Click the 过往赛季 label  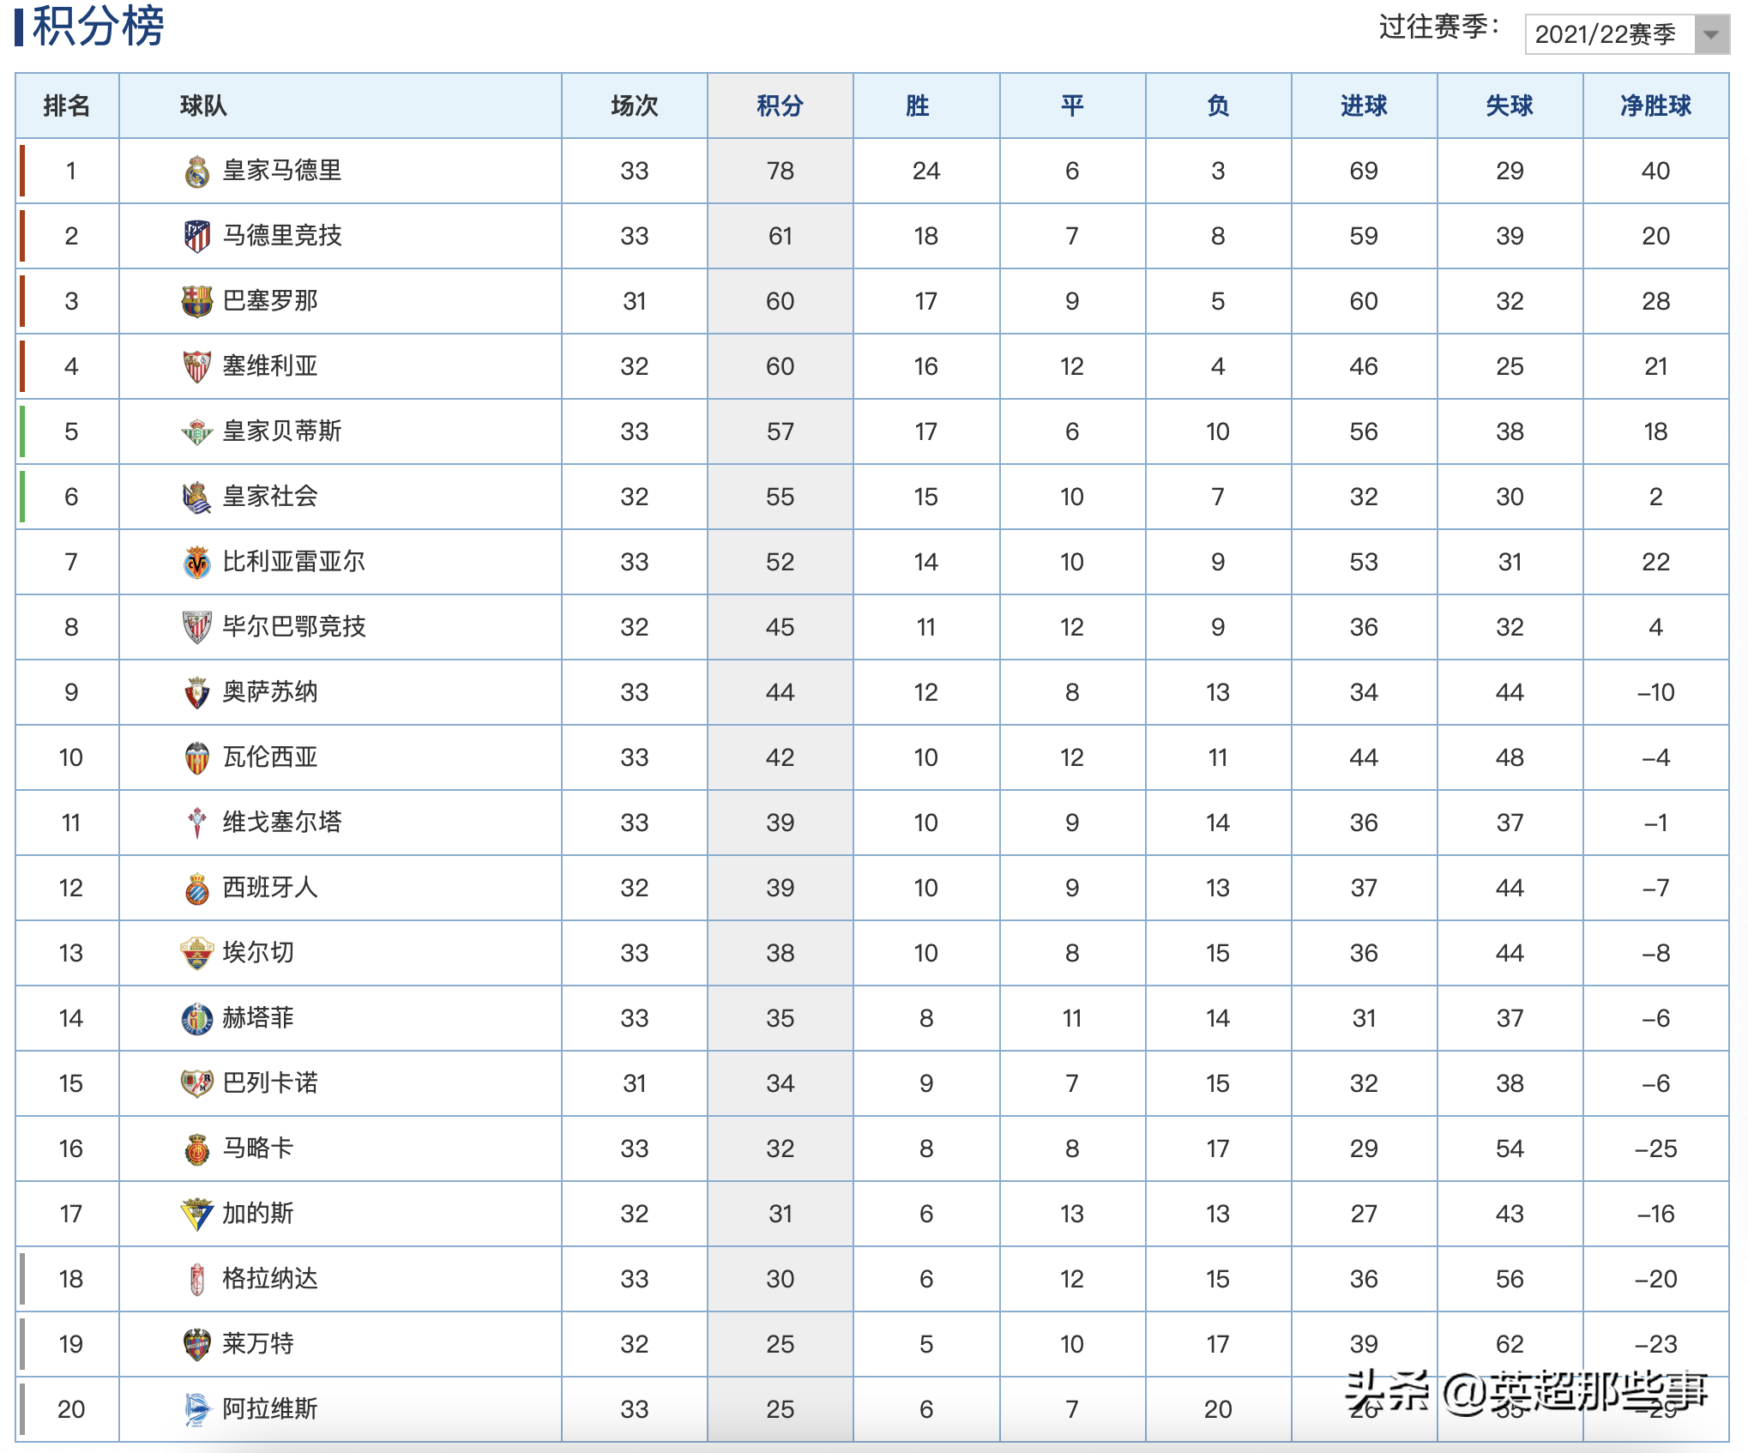[x=1439, y=27]
